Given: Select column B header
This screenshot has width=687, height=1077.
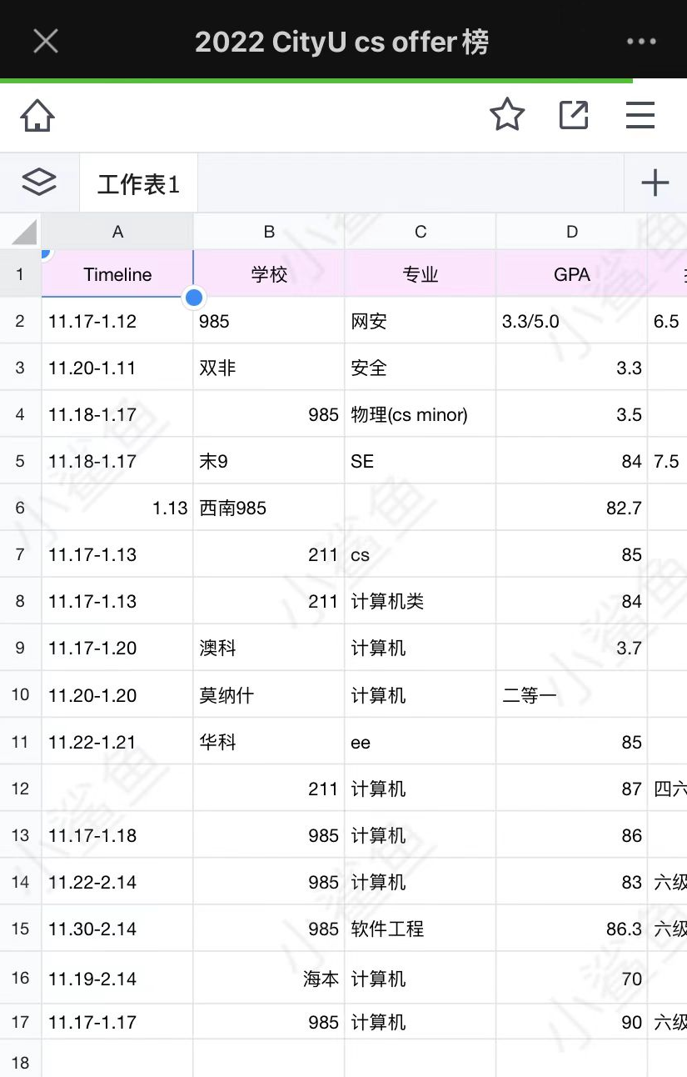Looking at the screenshot, I should click(269, 233).
